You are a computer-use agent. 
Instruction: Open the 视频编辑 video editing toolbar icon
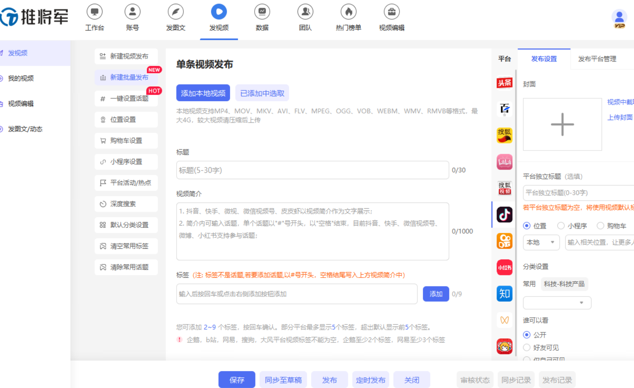coord(392,12)
